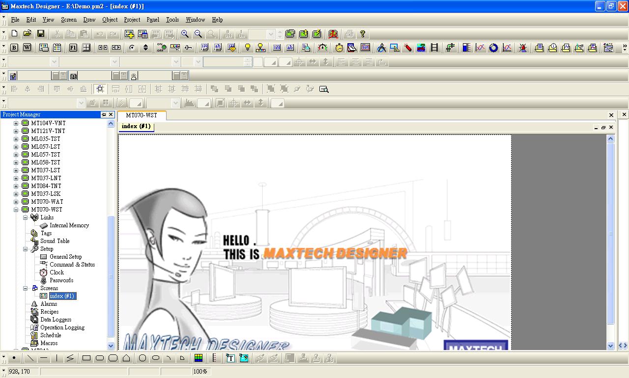Select Operation Logging tree item
This screenshot has height=378, width=629.
(x=62, y=327)
